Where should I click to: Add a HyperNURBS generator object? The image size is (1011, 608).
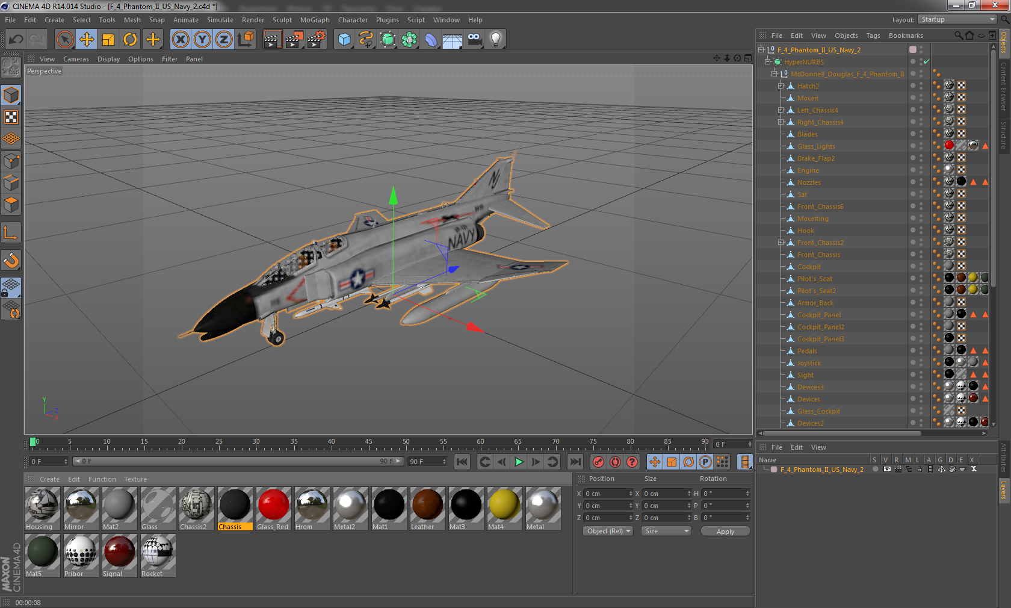[388, 40]
